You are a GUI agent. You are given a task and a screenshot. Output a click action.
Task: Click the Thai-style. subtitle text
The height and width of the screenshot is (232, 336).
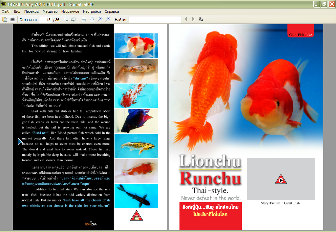point(210,190)
